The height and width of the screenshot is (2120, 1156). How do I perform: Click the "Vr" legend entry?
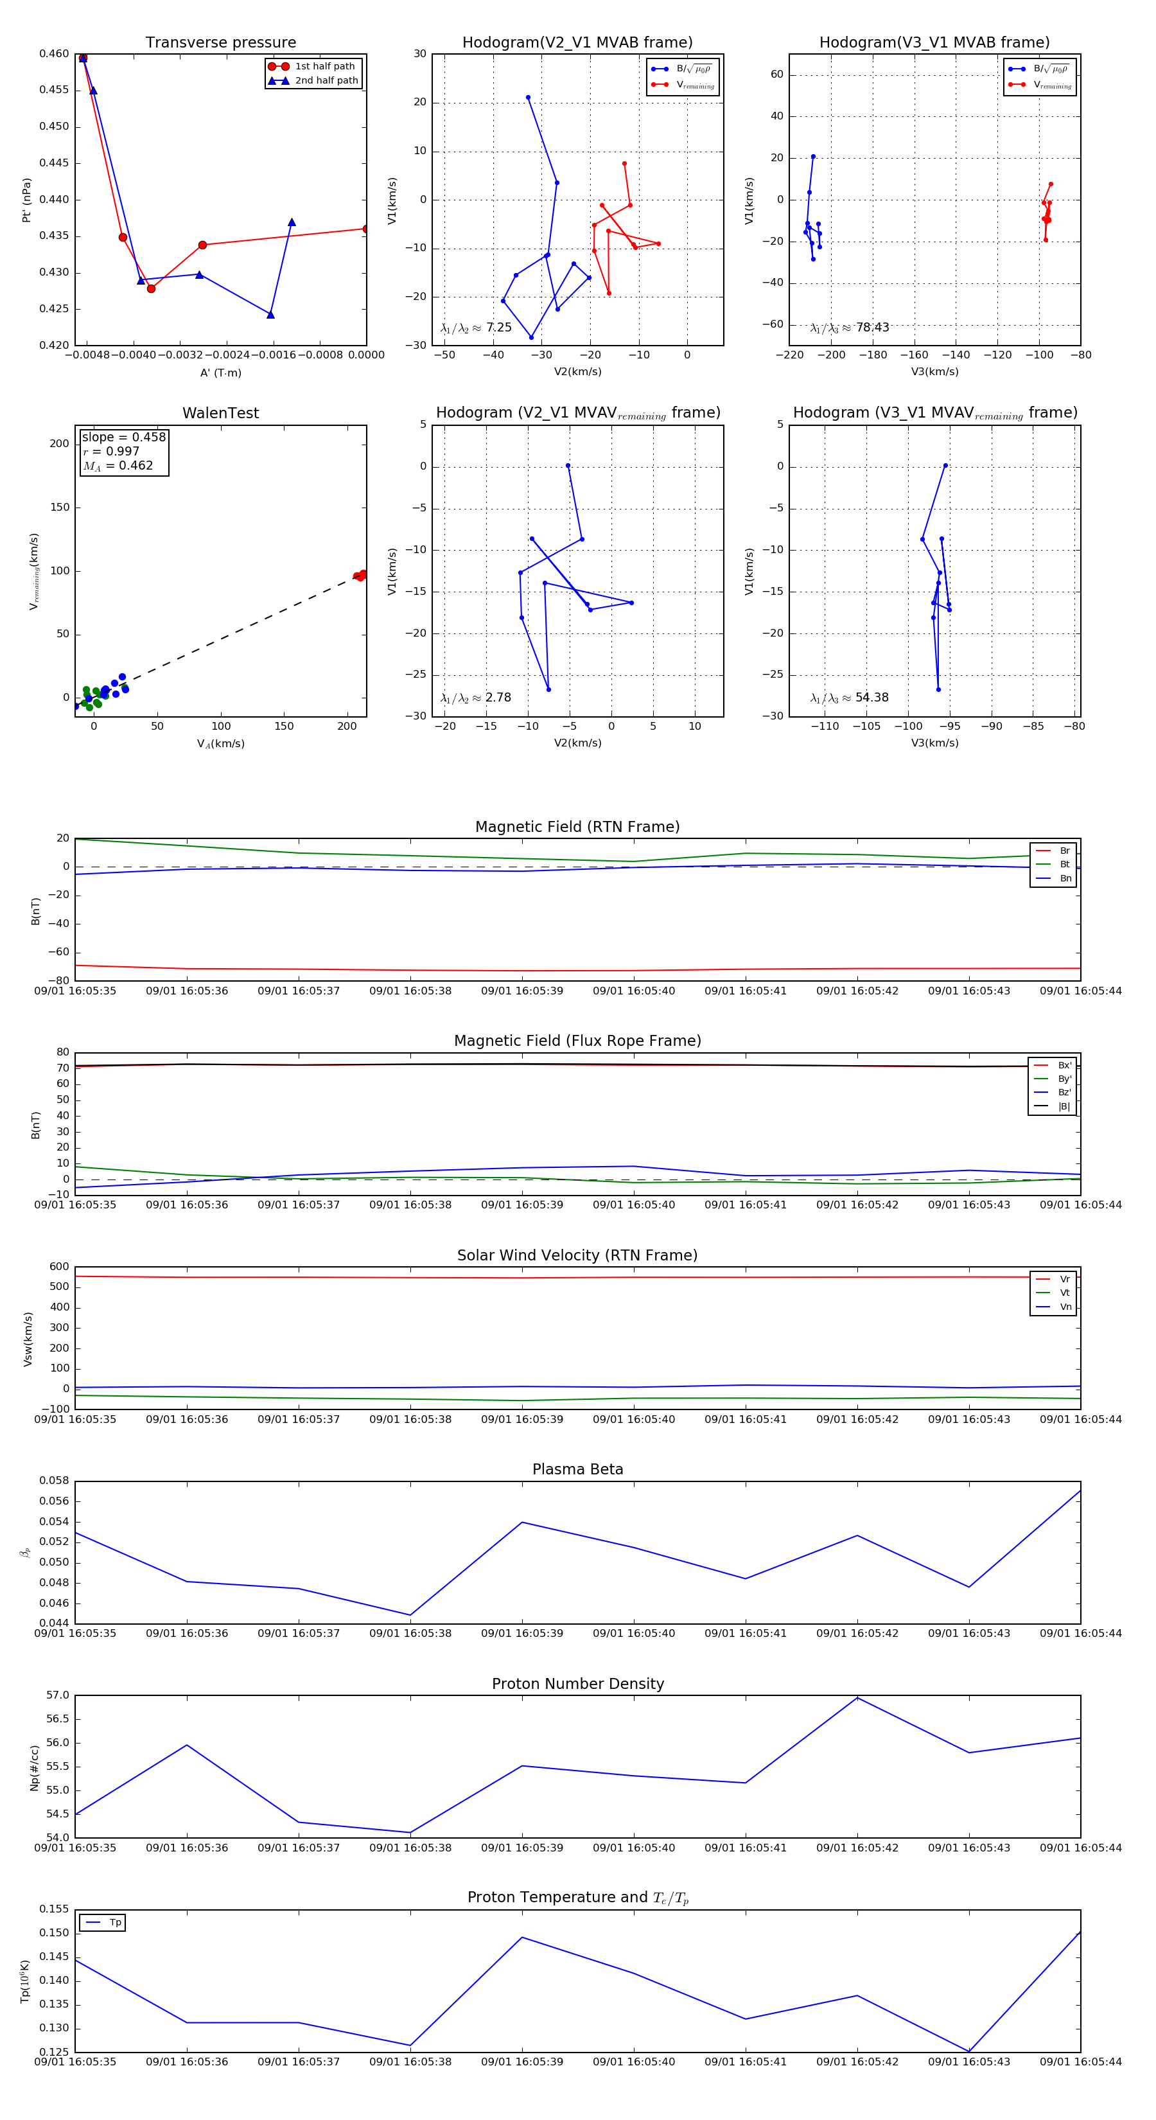click(1053, 1279)
